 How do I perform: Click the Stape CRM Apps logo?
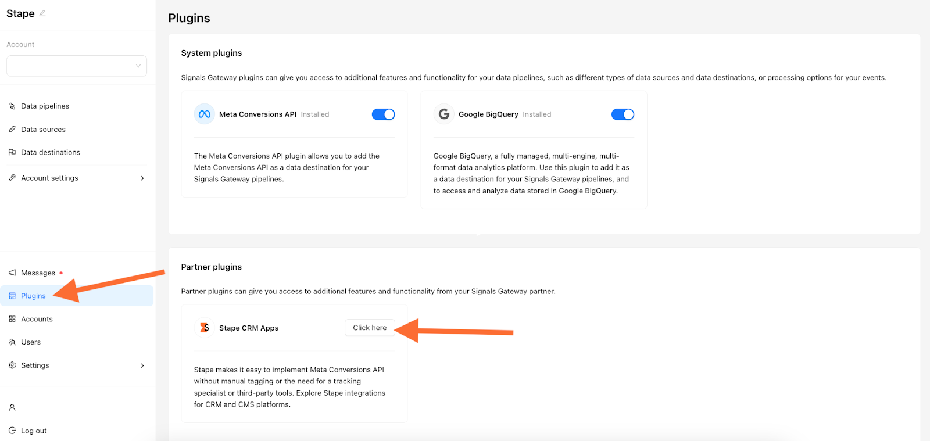click(x=205, y=328)
